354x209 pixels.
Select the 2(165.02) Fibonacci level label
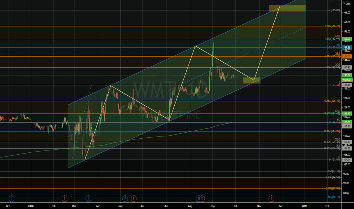pos(335,10)
